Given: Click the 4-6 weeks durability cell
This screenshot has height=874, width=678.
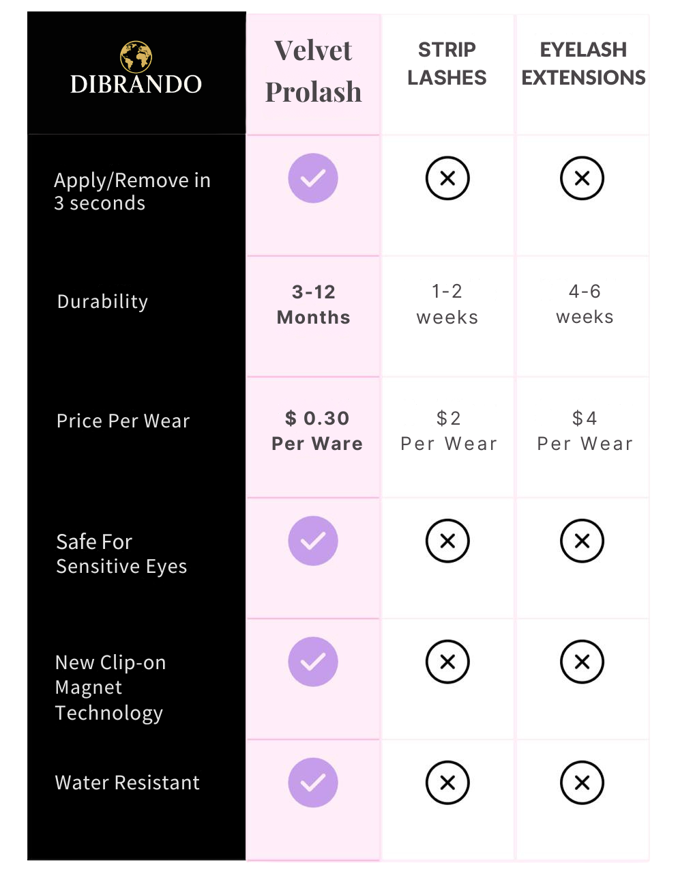Looking at the screenshot, I should [585, 304].
